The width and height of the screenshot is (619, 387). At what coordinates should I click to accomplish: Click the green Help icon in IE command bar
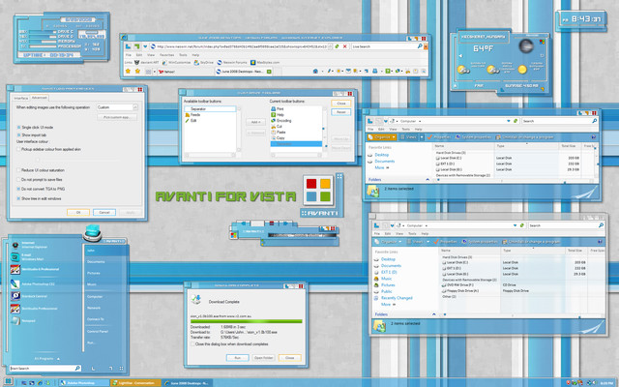[388, 71]
